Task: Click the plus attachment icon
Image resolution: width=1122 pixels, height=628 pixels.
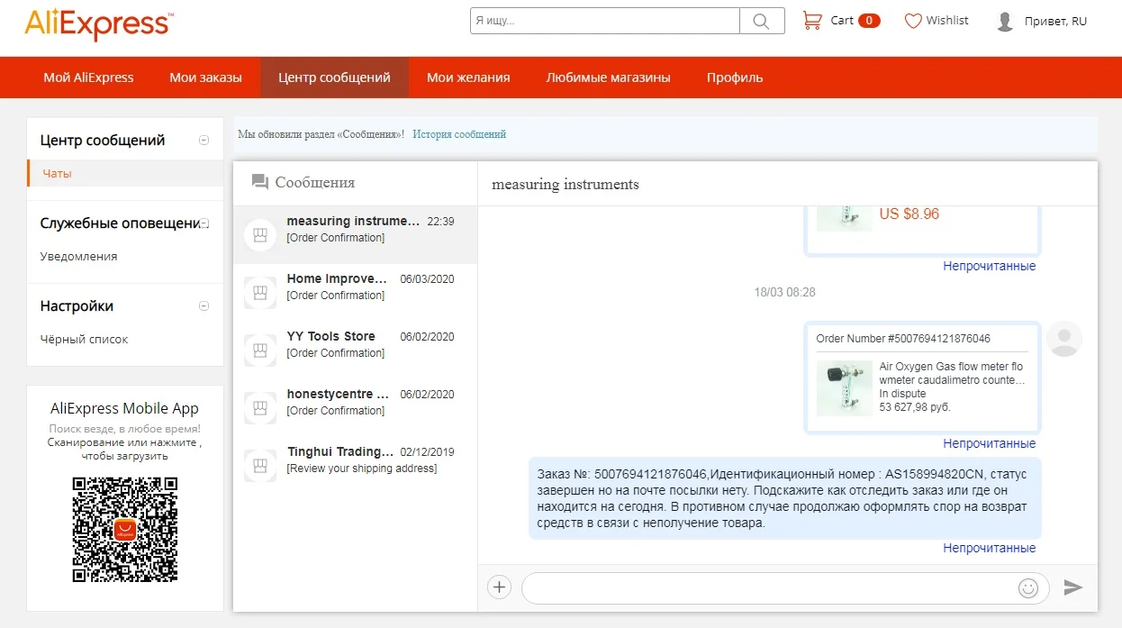Action: [x=499, y=587]
